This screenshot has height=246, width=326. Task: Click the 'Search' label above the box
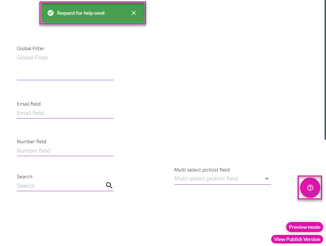tap(24, 177)
